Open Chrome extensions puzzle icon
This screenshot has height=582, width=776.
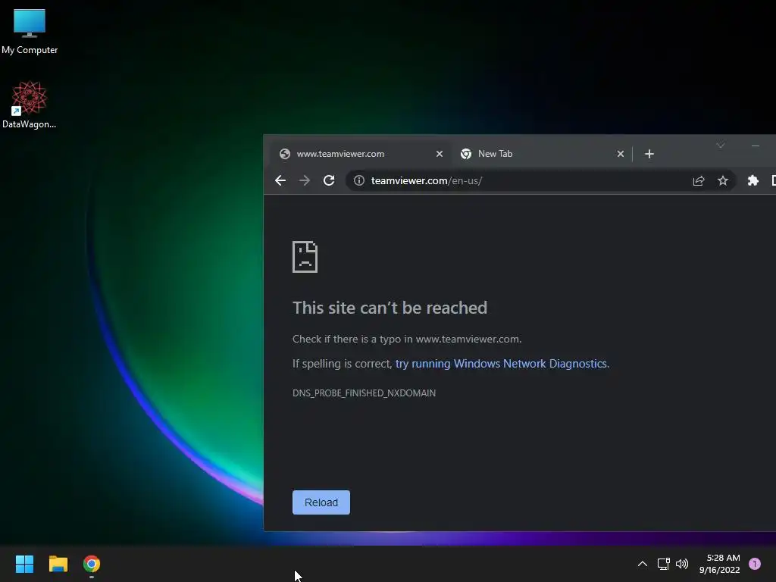[753, 180]
